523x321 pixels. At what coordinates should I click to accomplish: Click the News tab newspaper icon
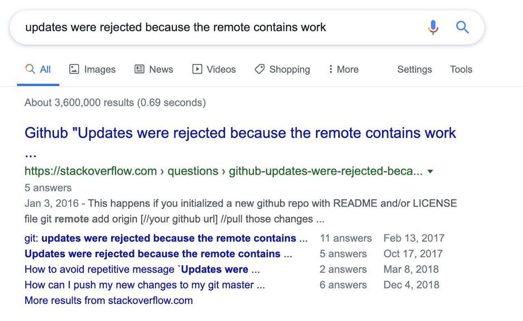coord(139,69)
